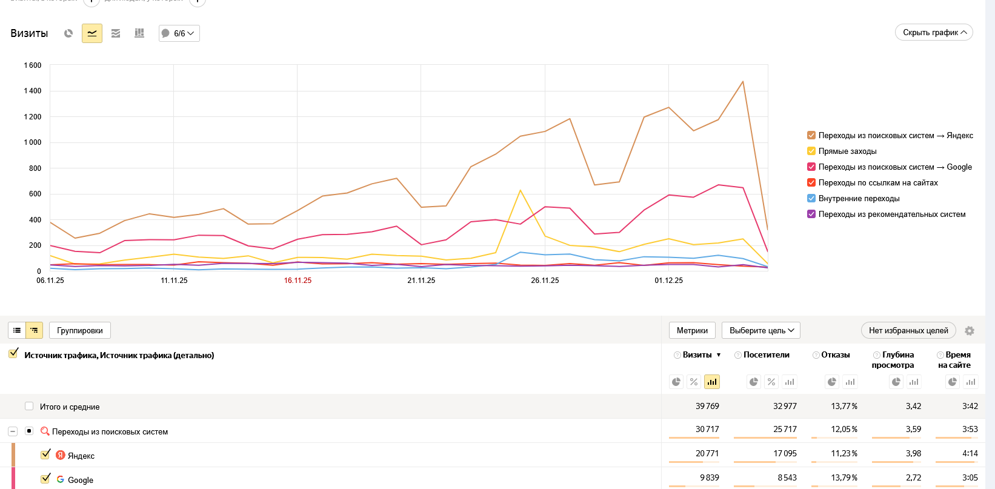995x489 pixels.
Task: Show Визиты column as percentages
Action: pyautogui.click(x=694, y=382)
